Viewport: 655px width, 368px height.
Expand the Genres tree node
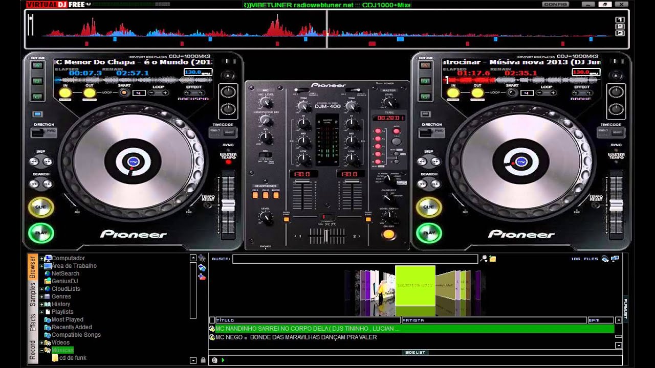pyautogui.click(x=42, y=296)
